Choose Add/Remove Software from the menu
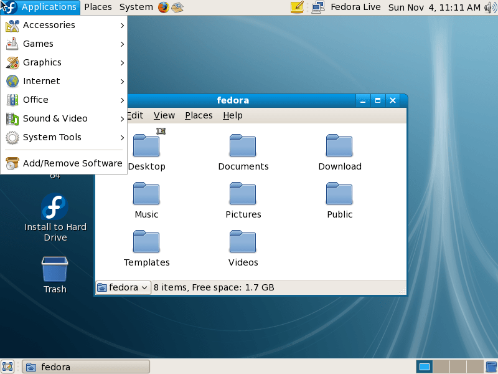This screenshot has width=498, height=374. tap(64, 163)
